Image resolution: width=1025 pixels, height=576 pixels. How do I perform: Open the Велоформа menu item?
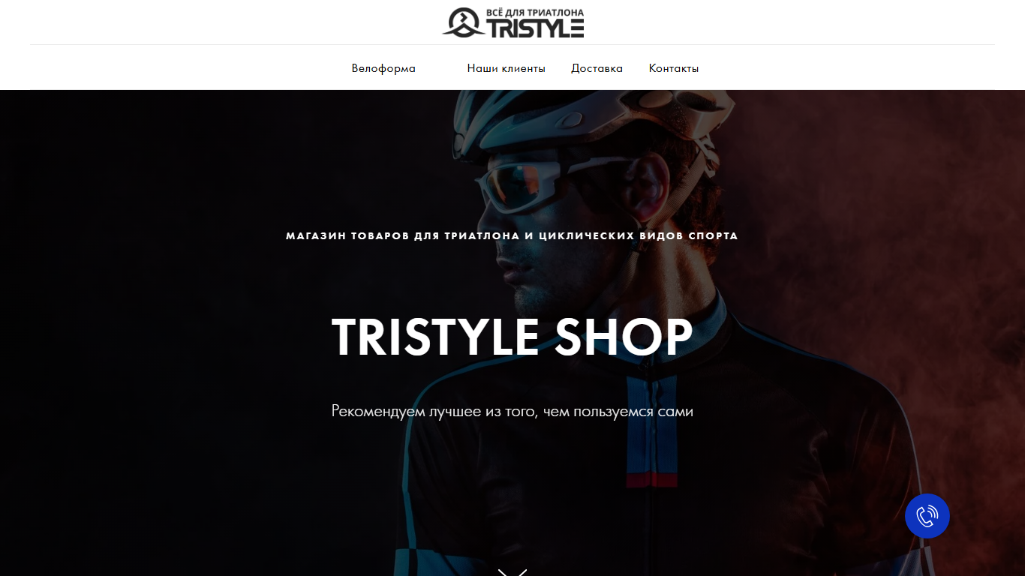(x=383, y=68)
